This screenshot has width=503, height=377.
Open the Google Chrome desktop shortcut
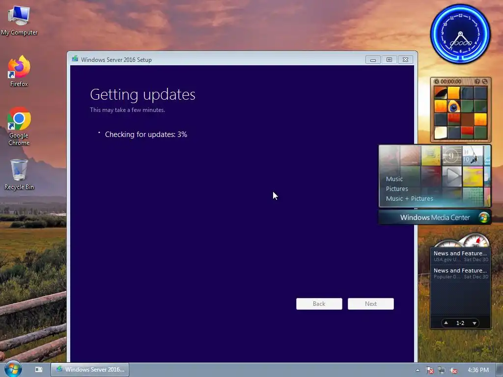coord(19,126)
